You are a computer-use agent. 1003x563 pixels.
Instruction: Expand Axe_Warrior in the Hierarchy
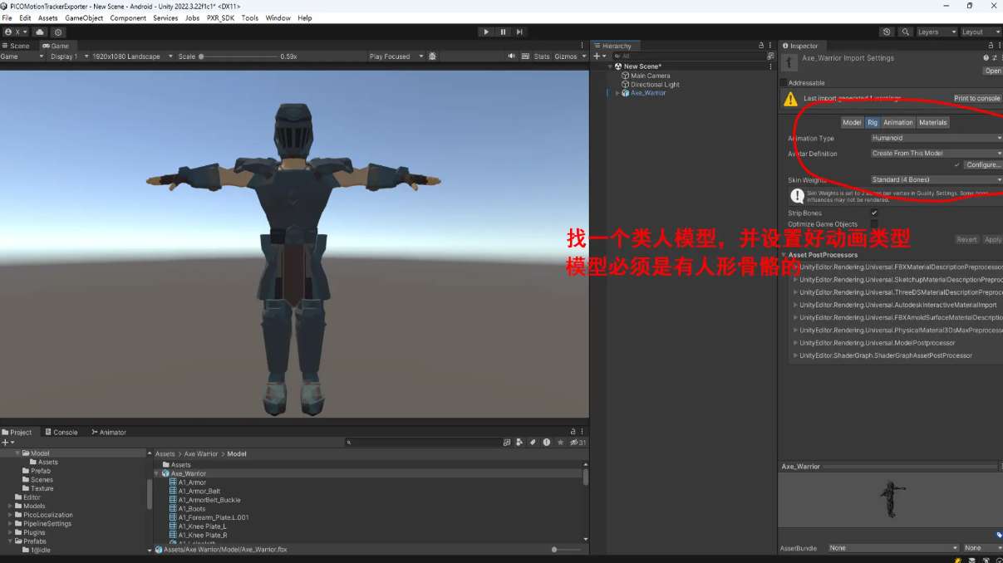[x=617, y=93]
